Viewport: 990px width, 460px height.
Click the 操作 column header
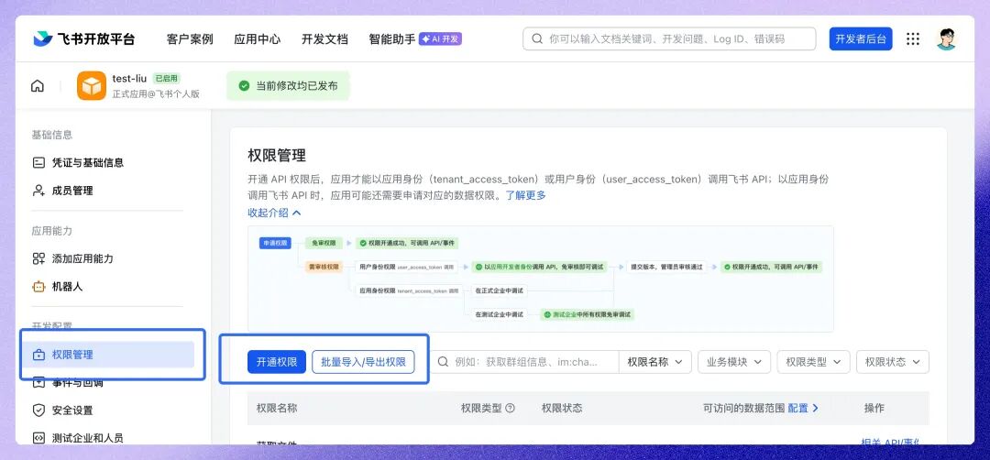point(874,409)
